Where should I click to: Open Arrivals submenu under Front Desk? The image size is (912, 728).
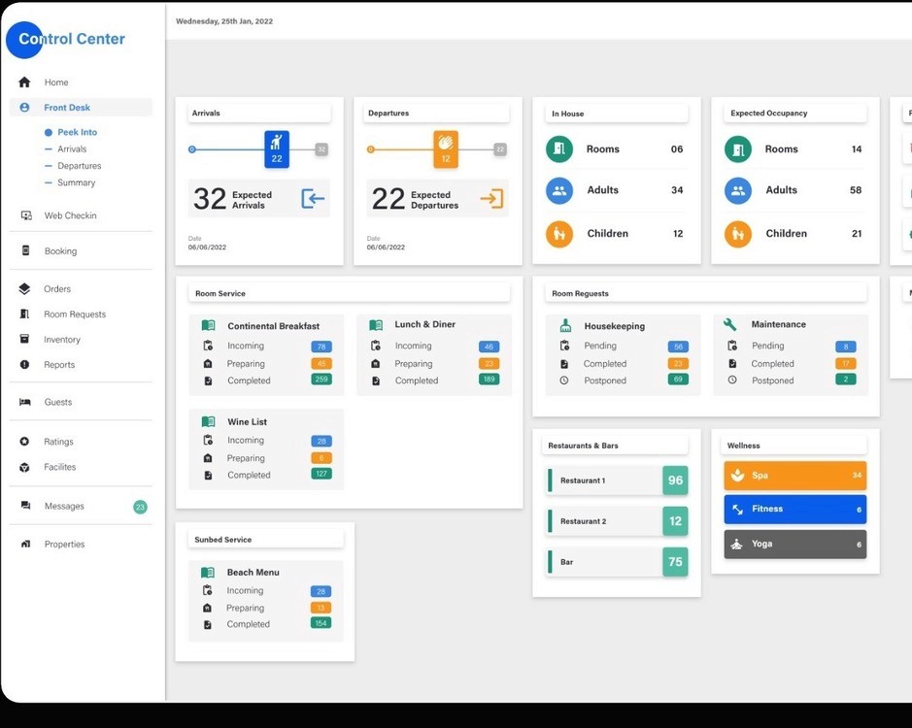(x=72, y=149)
